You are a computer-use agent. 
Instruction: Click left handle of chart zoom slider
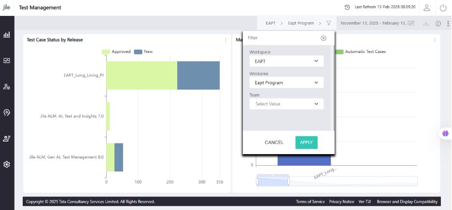(x=257, y=181)
